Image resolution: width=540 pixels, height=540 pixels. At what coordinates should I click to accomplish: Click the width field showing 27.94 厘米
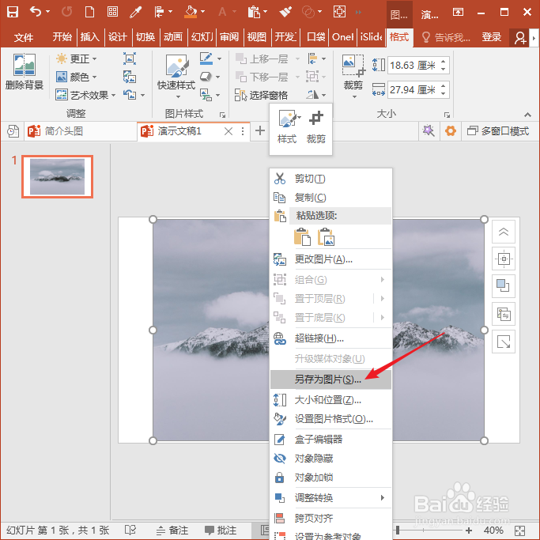[418, 89]
